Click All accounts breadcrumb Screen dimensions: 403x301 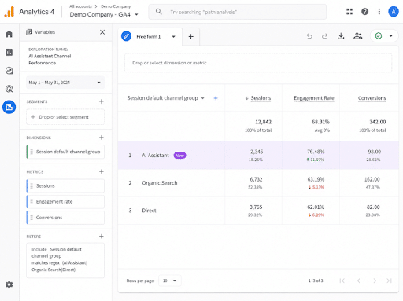tap(80, 6)
